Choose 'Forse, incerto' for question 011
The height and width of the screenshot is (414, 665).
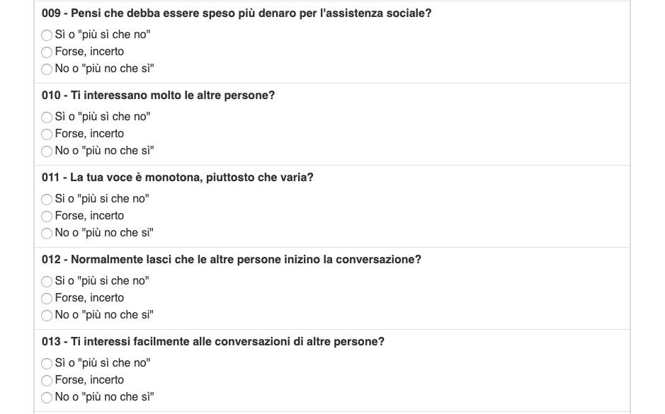click(47, 217)
